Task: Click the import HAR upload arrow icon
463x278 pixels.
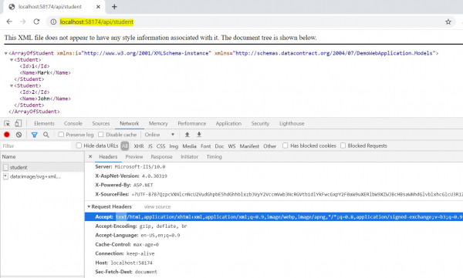Action: pos(188,135)
